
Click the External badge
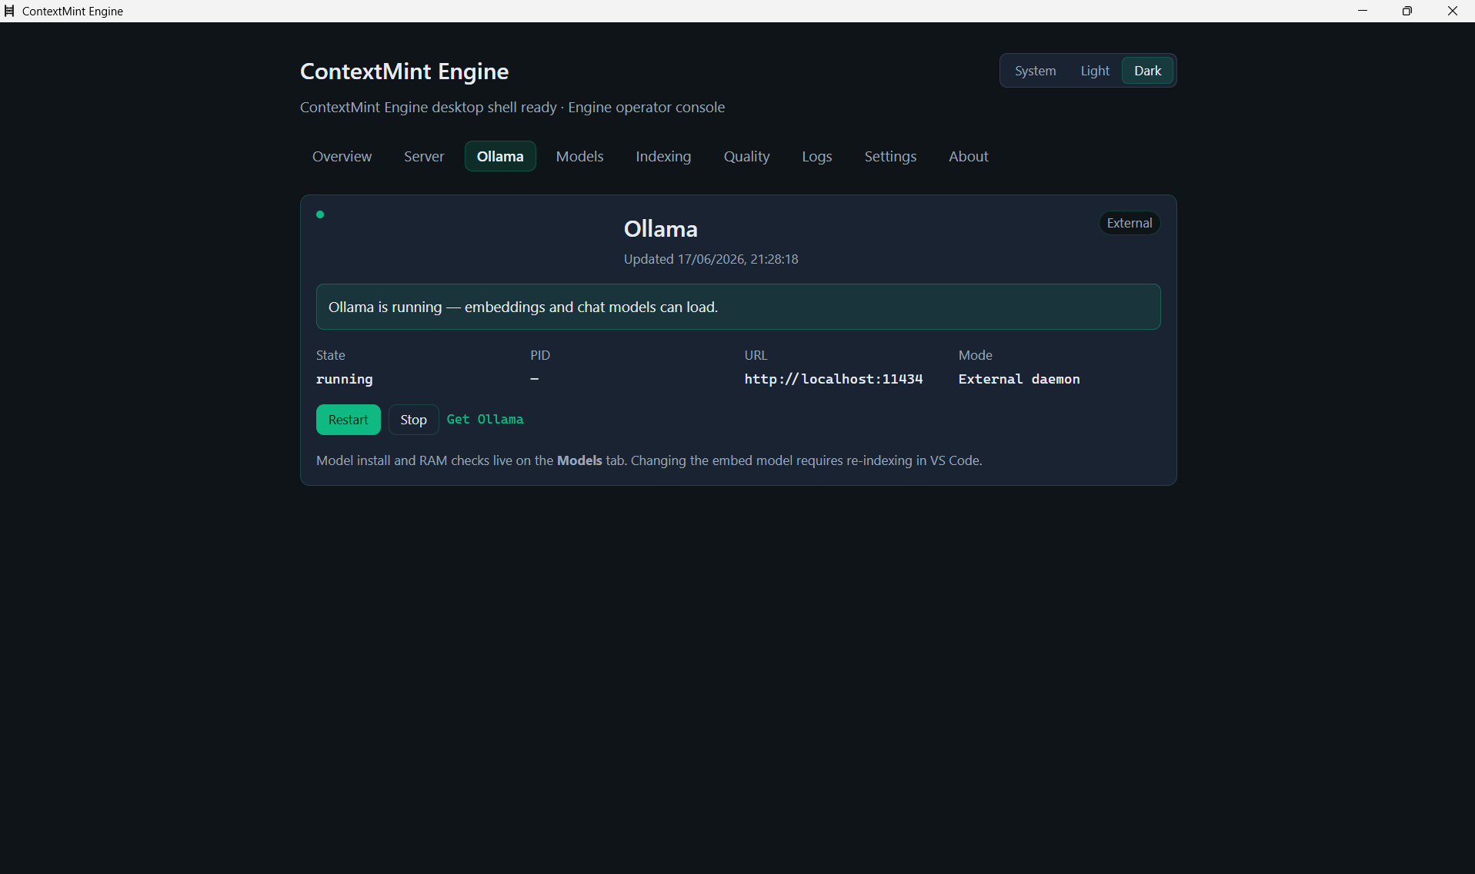click(1129, 223)
